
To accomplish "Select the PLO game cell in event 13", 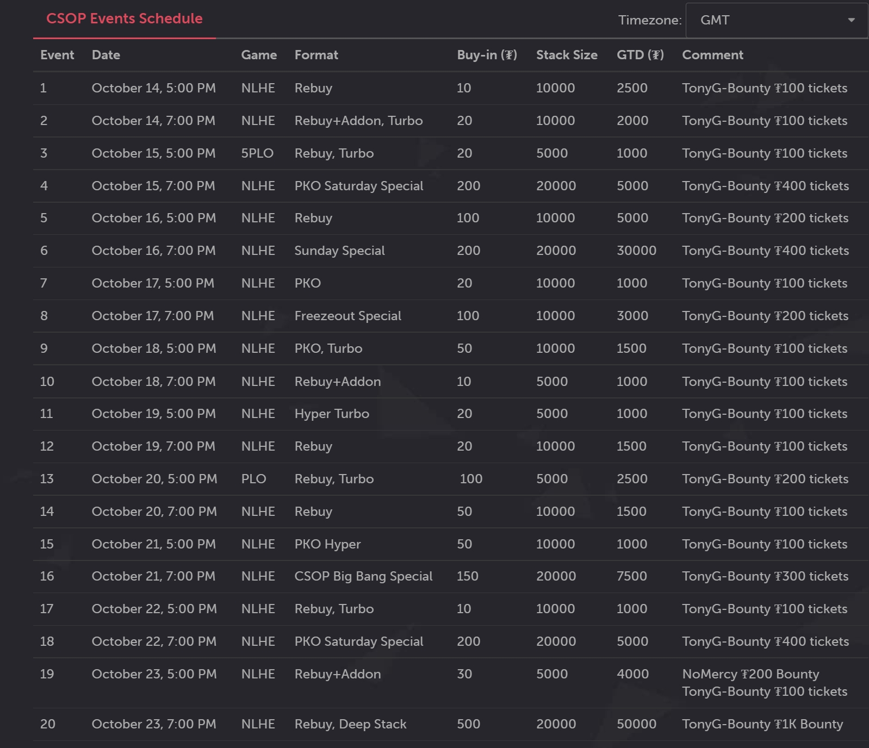I will coord(253,479).
